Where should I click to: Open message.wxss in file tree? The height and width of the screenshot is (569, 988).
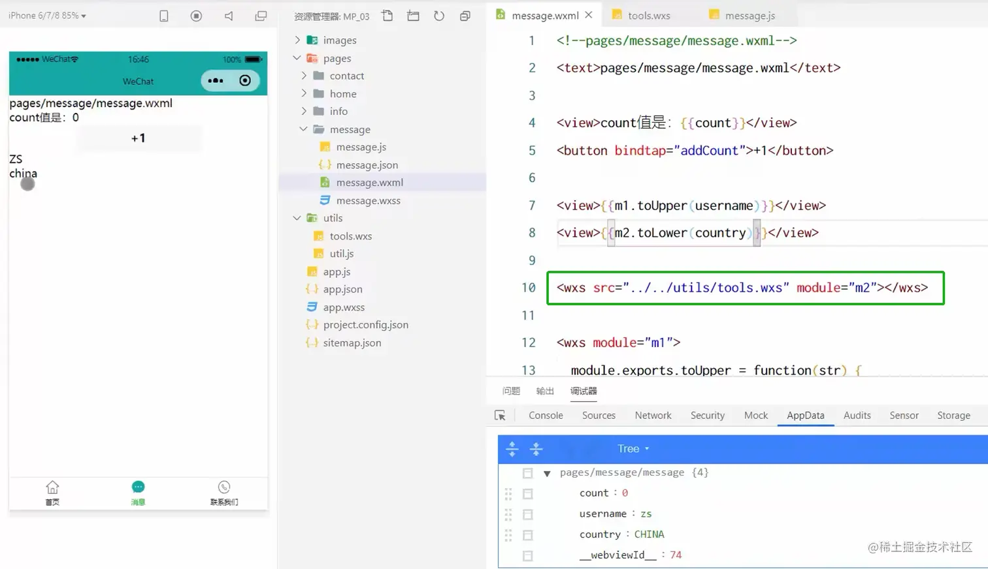[368, 200]
